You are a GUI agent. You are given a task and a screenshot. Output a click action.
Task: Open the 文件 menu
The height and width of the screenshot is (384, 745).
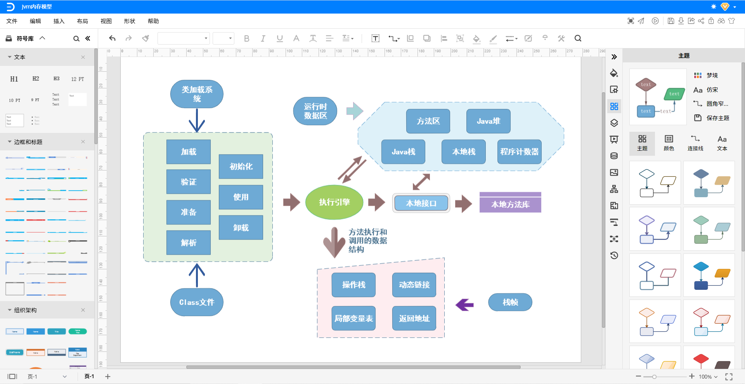12,21
